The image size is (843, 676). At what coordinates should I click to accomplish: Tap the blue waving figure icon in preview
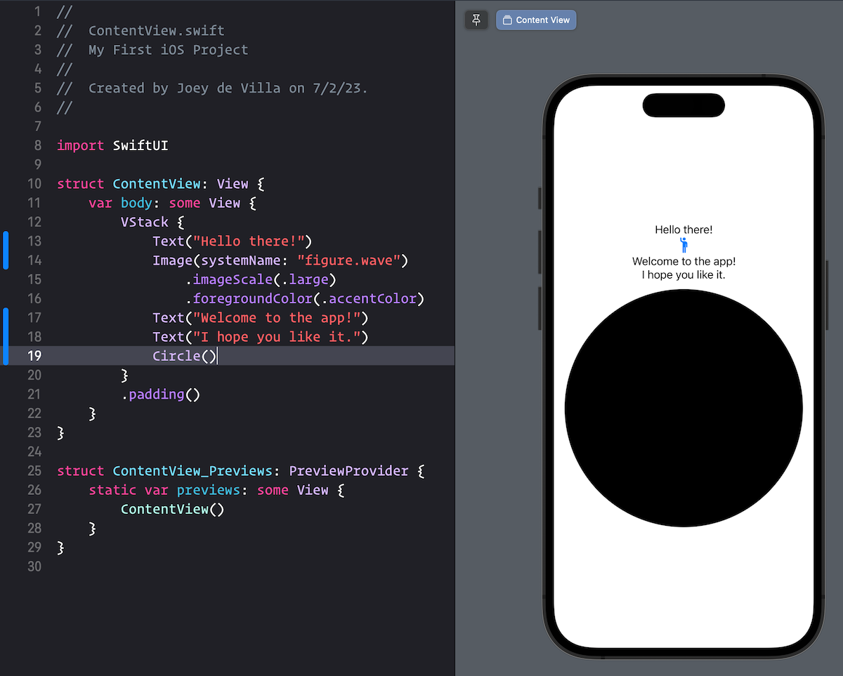684,245
